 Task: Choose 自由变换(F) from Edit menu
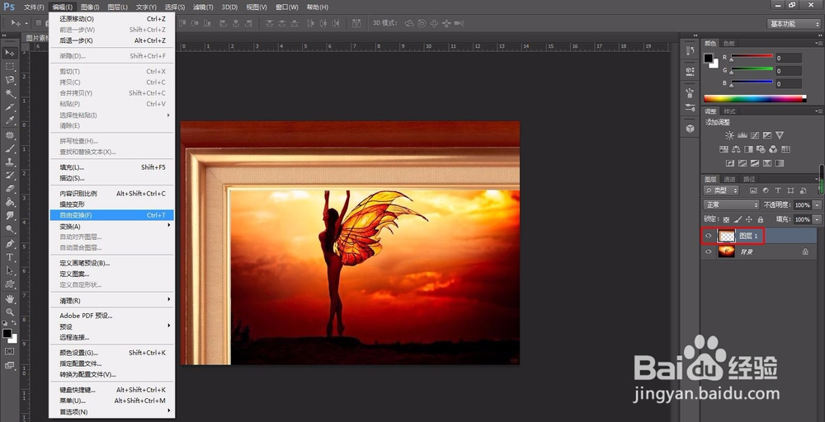(x=111, y=215)
